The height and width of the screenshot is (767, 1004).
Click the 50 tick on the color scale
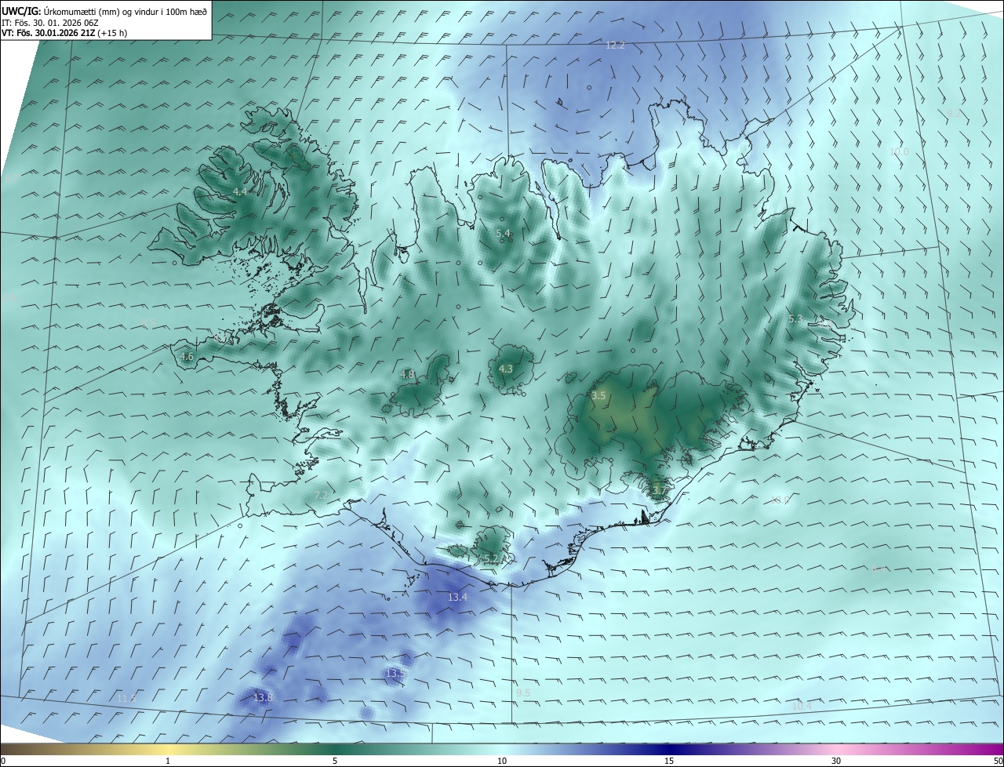tap(998, 761)
